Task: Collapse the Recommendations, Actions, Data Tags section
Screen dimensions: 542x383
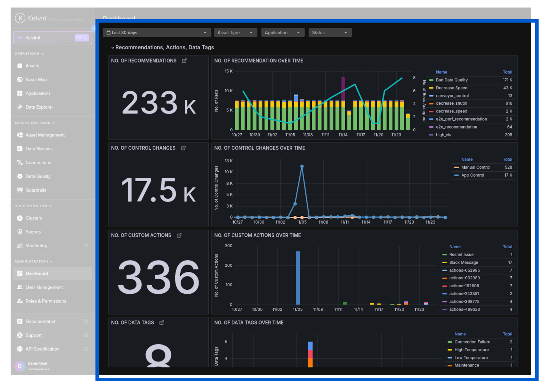Action: pyautogui.click(x=113, y=48)
